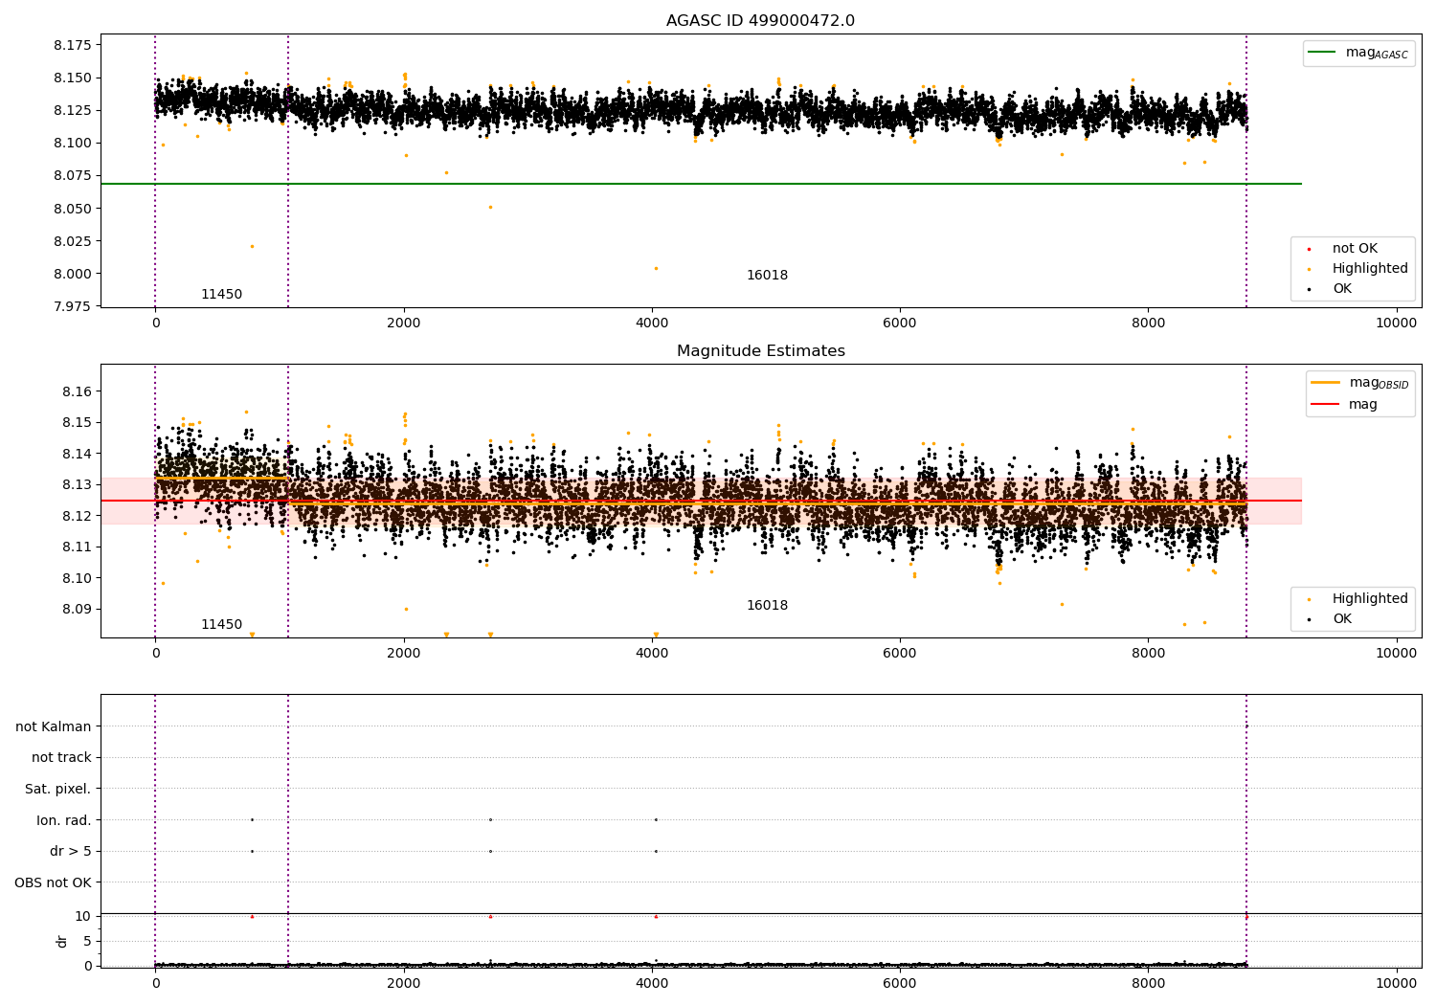The height and width of the screenshot is (1005, 1436).
Task: Click the green mag AGASC legend line
Action: click(1322, 53)
